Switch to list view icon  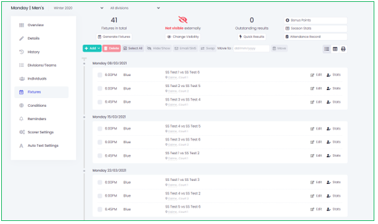(327, 49)
